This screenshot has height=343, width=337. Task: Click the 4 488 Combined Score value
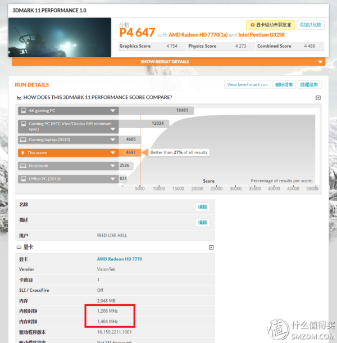click(x=309, y=46)
